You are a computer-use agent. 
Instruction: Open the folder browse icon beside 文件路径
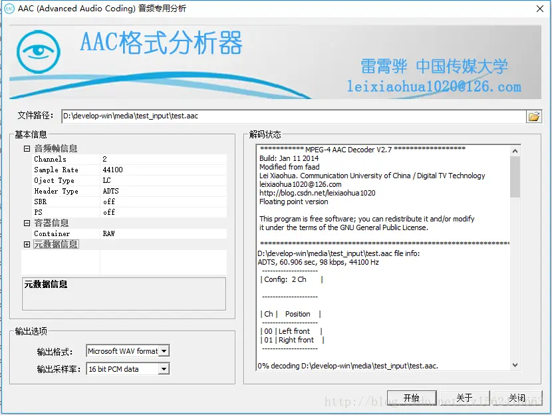tap(535, 116)
